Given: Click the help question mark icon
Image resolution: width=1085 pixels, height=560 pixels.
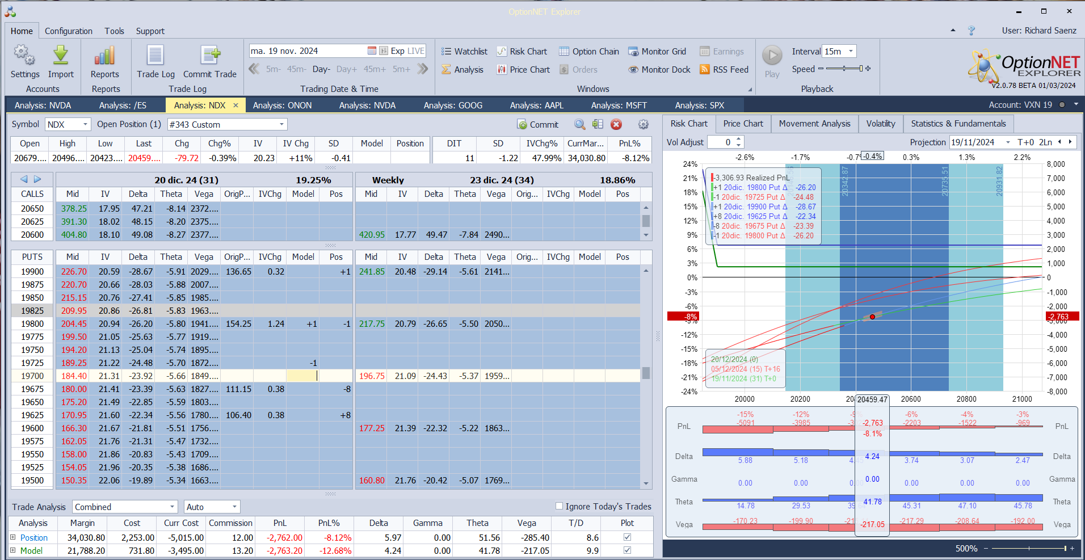Looking at the screenshot, I should [972, 31].
